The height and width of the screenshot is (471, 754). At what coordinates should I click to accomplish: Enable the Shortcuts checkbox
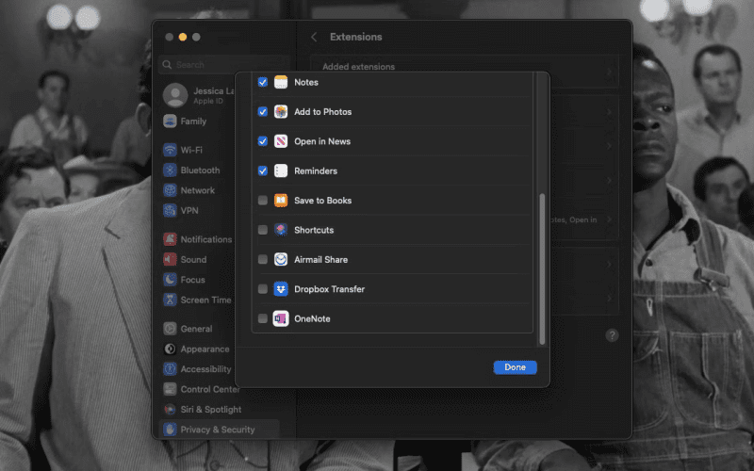pyautogui.click(x=263, y=230)
